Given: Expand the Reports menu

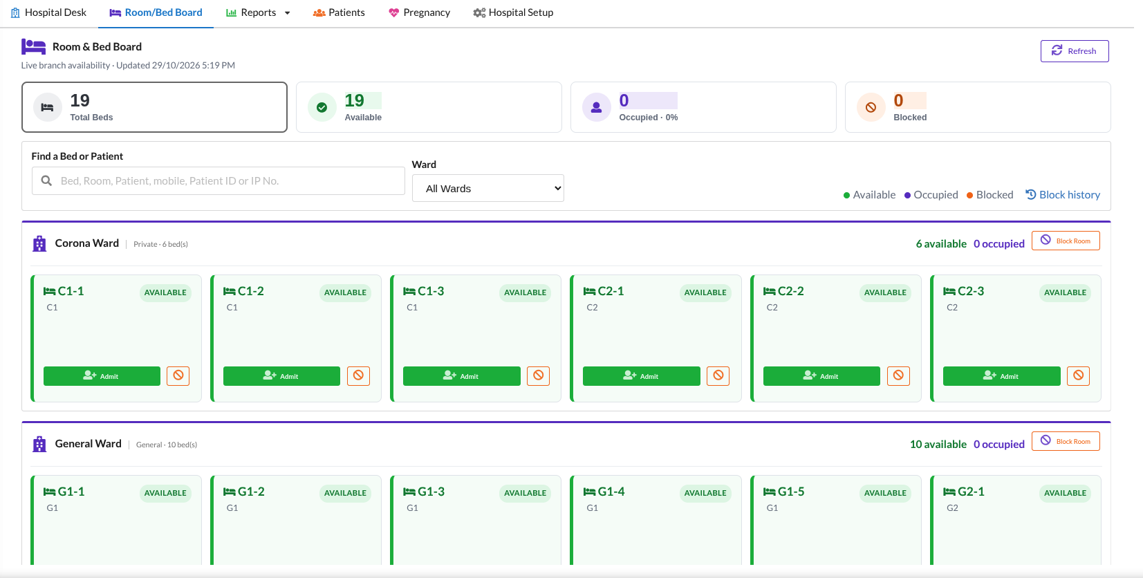Looking at the screenshot, I should click(x=259, y=12).
